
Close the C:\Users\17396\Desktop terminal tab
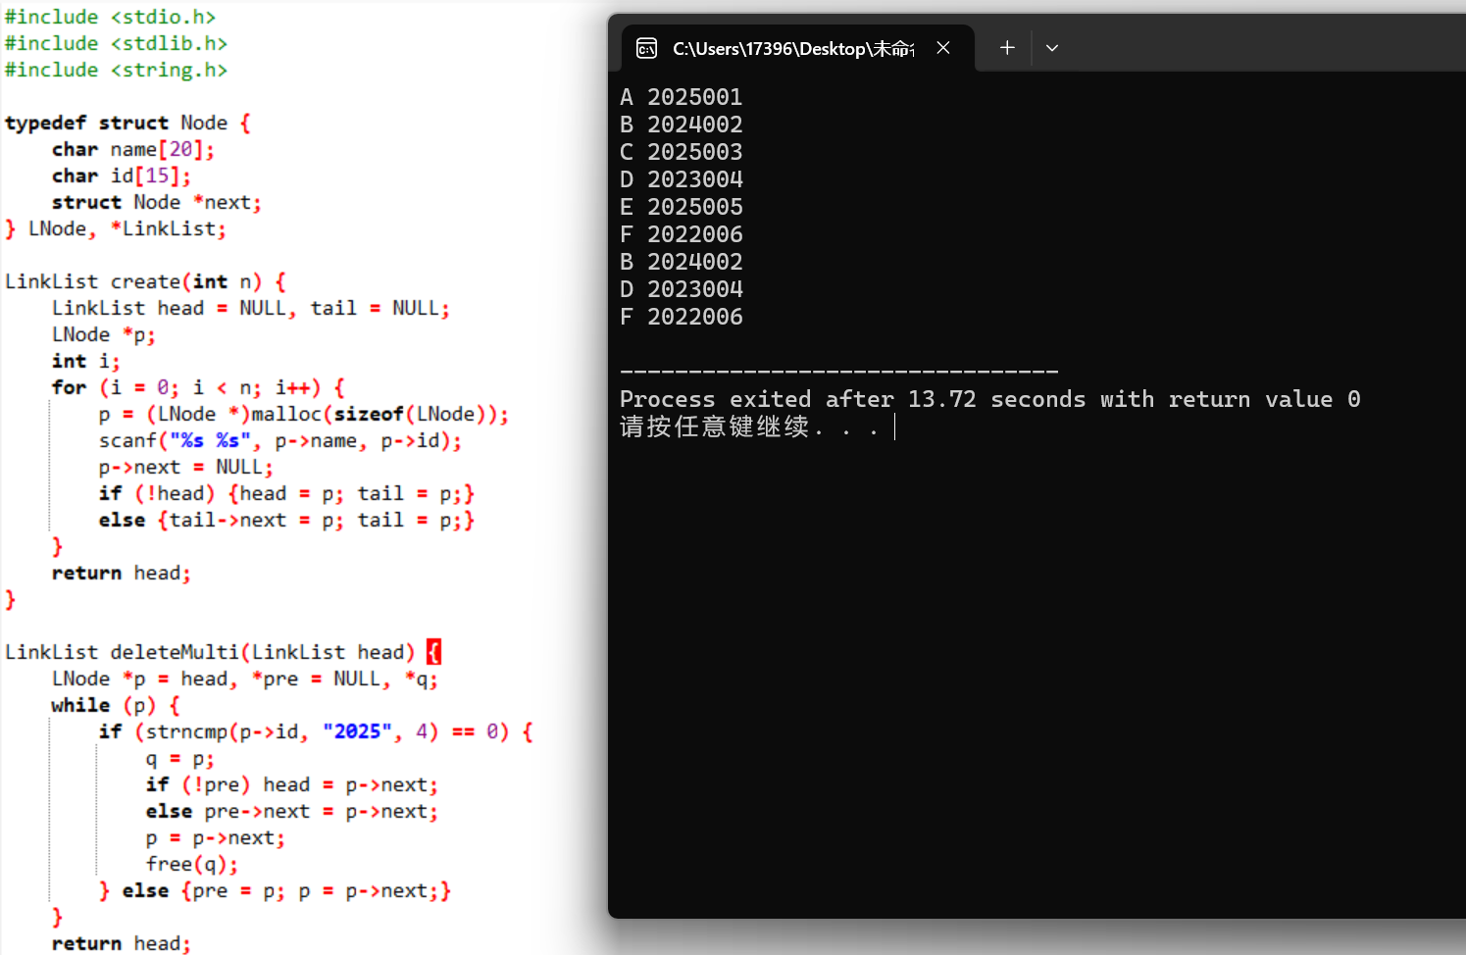pyautogui.click(x=943, y=48)
